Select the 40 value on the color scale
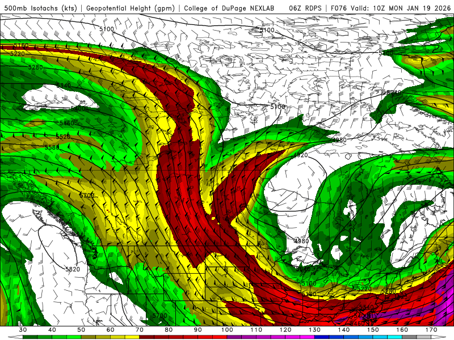The height and width of the screenshot is (340, 454). pyautogui.click(x=52, y=330)
